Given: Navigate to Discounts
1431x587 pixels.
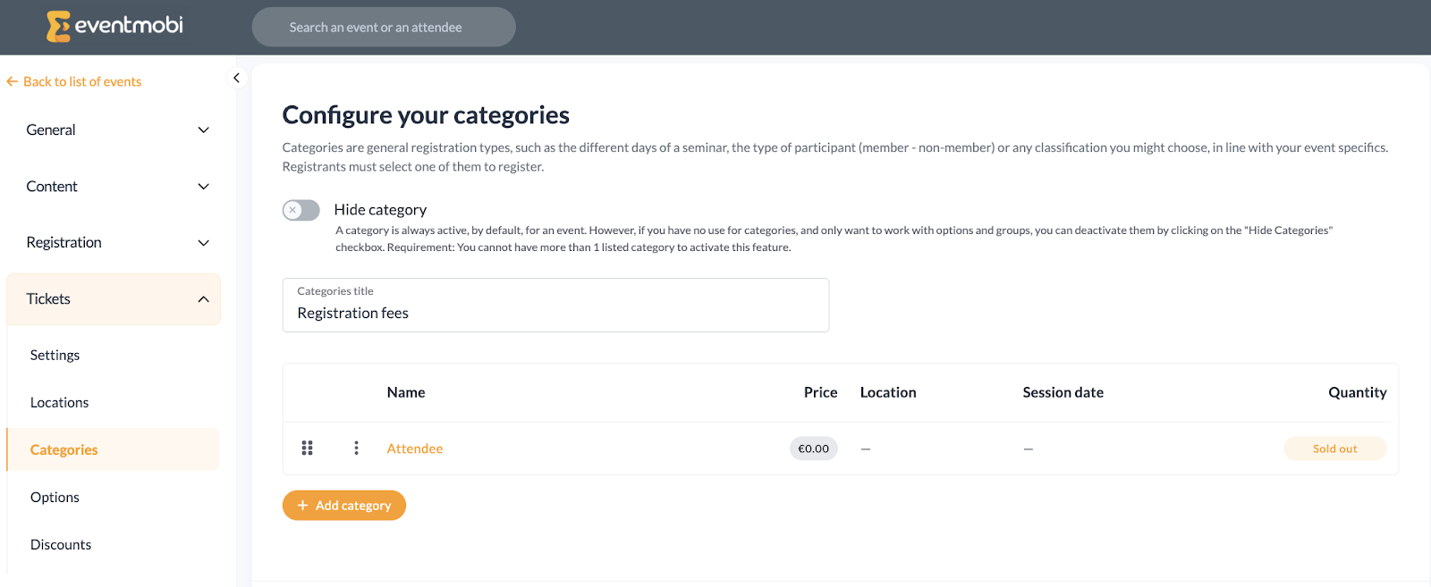Looking at the screenshot, I should (61, 544).
